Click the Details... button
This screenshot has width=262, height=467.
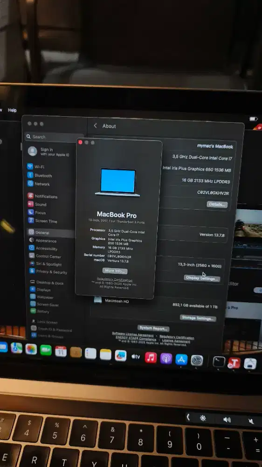point(217,205)
